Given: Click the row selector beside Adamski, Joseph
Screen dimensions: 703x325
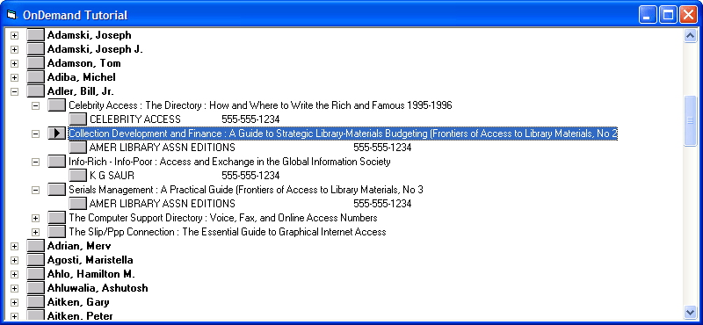Looking at the screenshot, I should click(35, 35).
